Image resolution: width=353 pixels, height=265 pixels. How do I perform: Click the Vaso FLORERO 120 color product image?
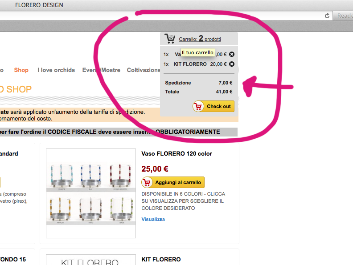91,193
